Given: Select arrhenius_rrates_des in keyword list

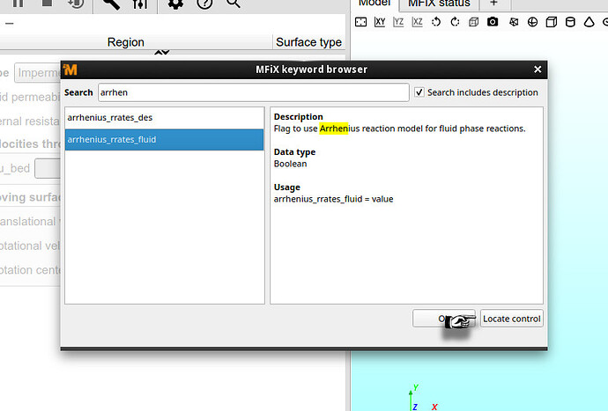Looking at the screenshot, I should pos(165,117).
